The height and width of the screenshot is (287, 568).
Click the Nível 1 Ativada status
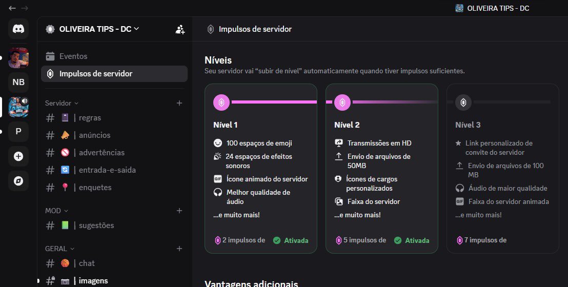pos(291,240)
